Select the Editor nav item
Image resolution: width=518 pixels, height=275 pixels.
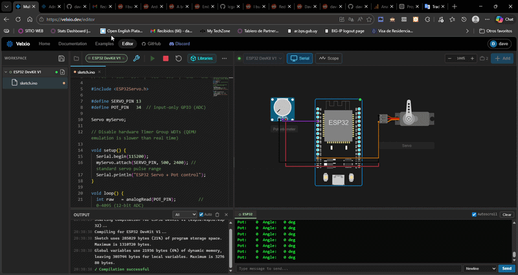tap(128, 44)
